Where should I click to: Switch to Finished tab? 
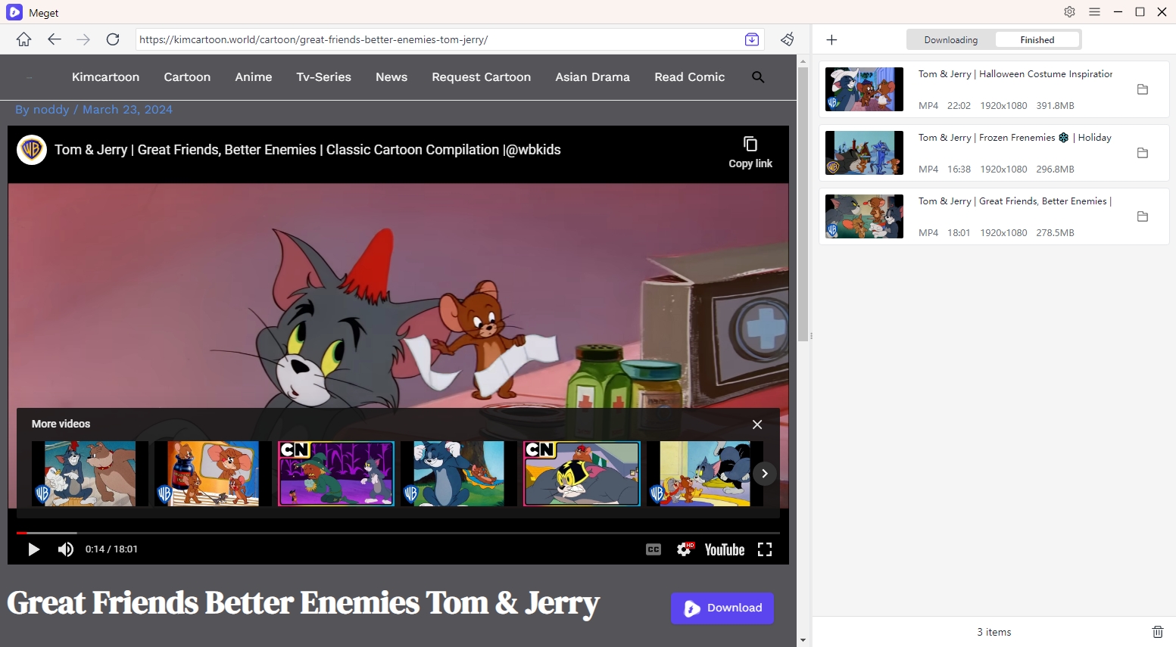click(1037, 40)
